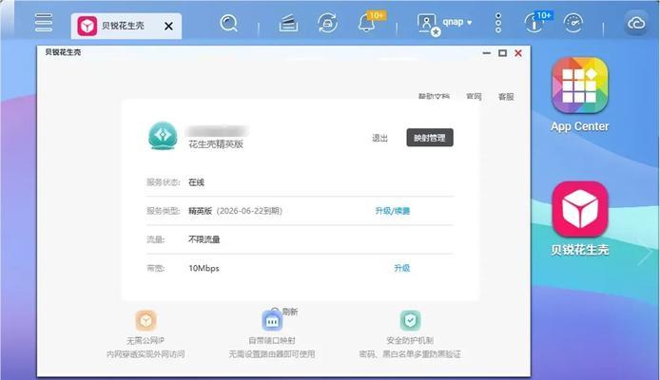Viewport: 660px width, 380px height.
Task: Click the 内网穿透实现外网访问 description text
Action: pyautogui.click(x=146, y=354)
